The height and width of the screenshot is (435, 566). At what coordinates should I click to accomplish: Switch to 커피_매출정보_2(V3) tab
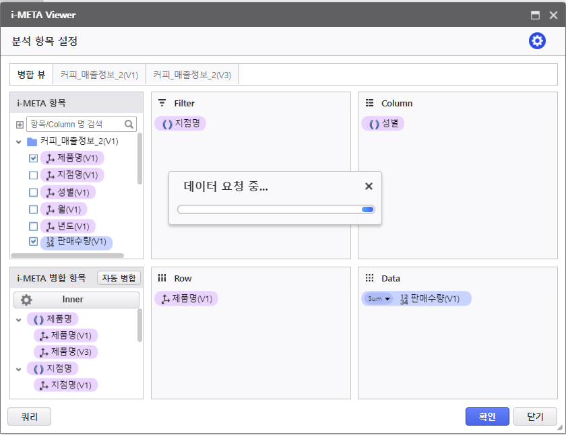click(193, 75)
